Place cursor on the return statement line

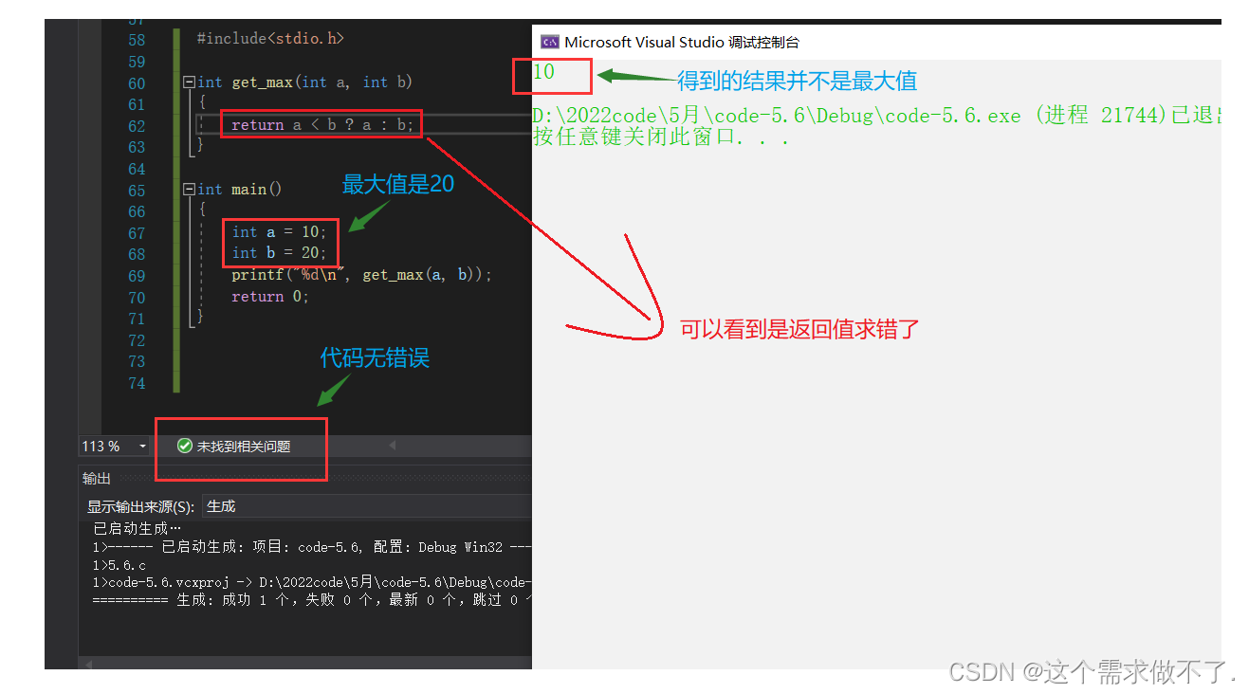(x=322, y=125)
